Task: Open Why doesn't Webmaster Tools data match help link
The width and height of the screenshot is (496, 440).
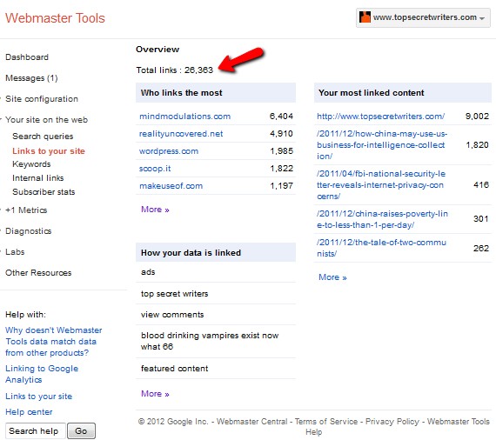Action: pos(53,342)
